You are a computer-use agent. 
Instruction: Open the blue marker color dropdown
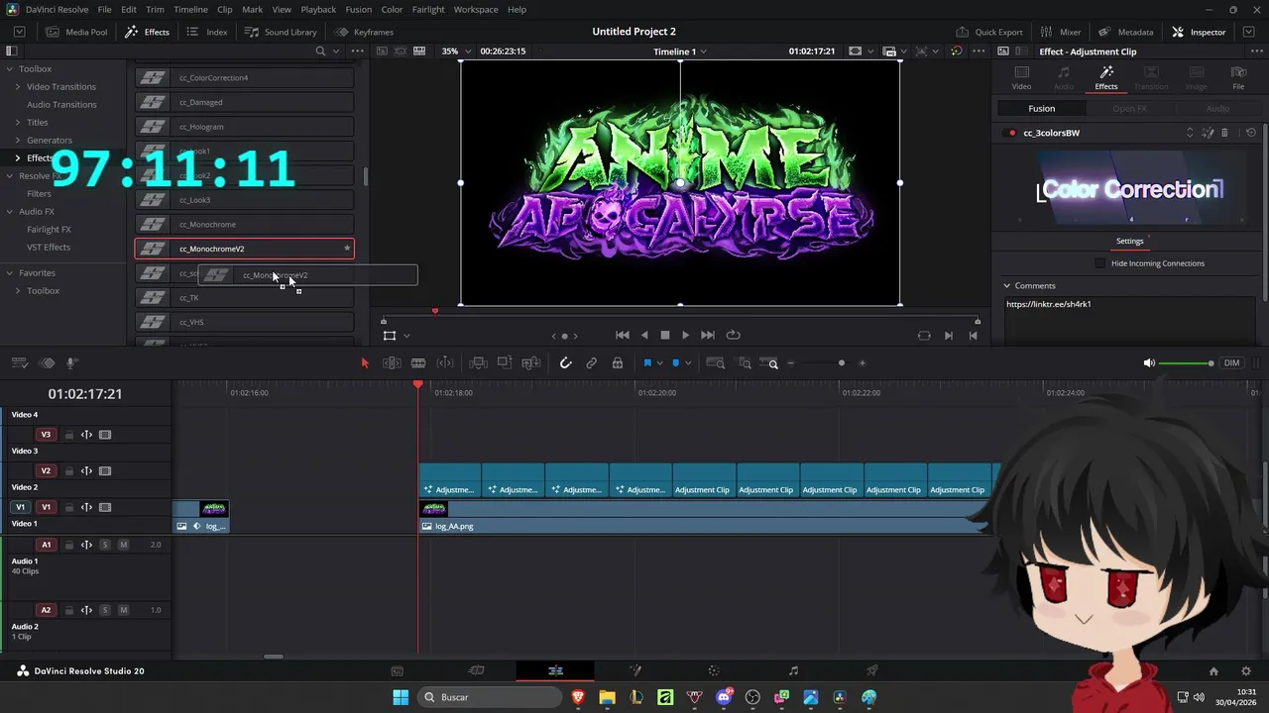click(688, 363)
